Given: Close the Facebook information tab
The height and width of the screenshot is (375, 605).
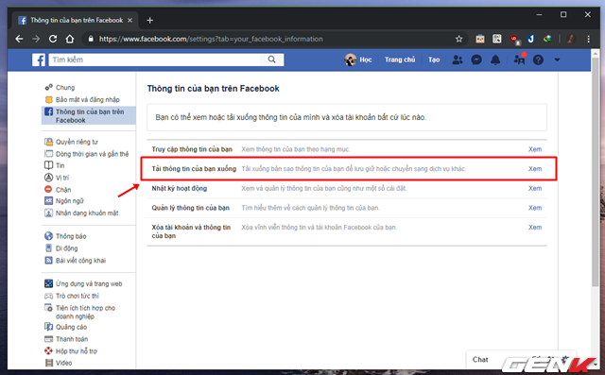Looking at the screenshot, I should tap(130, 20).
